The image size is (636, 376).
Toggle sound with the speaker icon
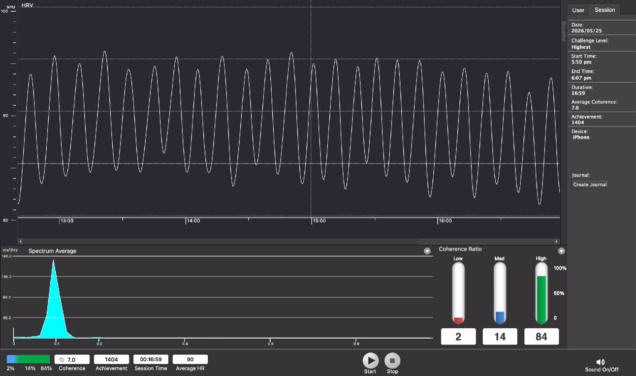coord(601,362)
